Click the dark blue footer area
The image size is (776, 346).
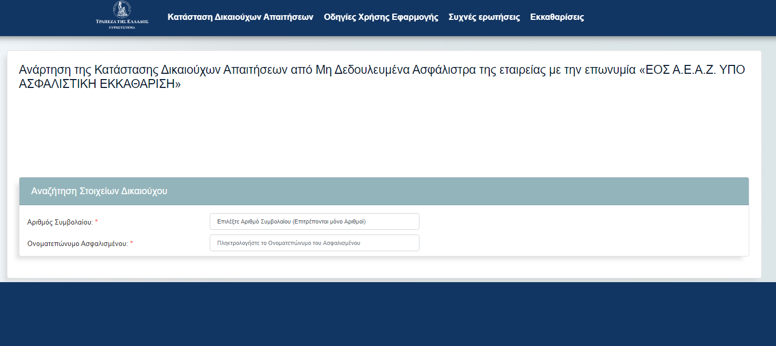pos(388,314)
